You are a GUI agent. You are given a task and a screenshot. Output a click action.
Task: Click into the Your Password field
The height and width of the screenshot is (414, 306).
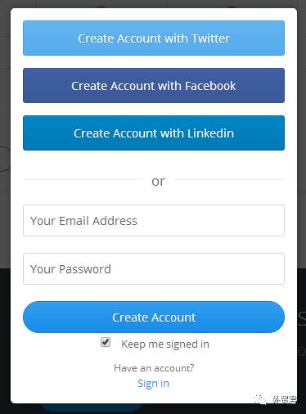154,269
